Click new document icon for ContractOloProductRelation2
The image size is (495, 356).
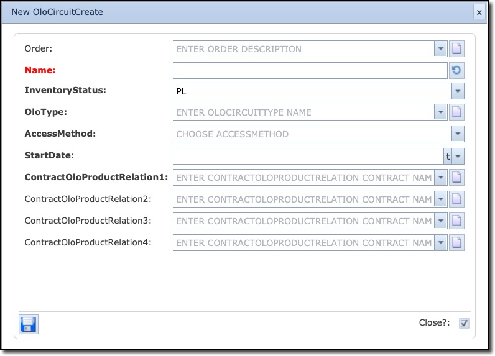(457, 199)
